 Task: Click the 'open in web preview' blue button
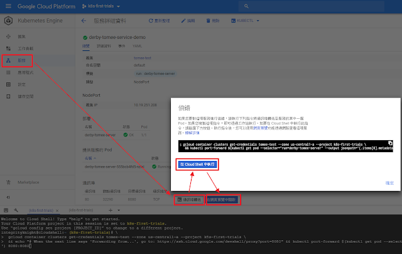click(222, 199)
